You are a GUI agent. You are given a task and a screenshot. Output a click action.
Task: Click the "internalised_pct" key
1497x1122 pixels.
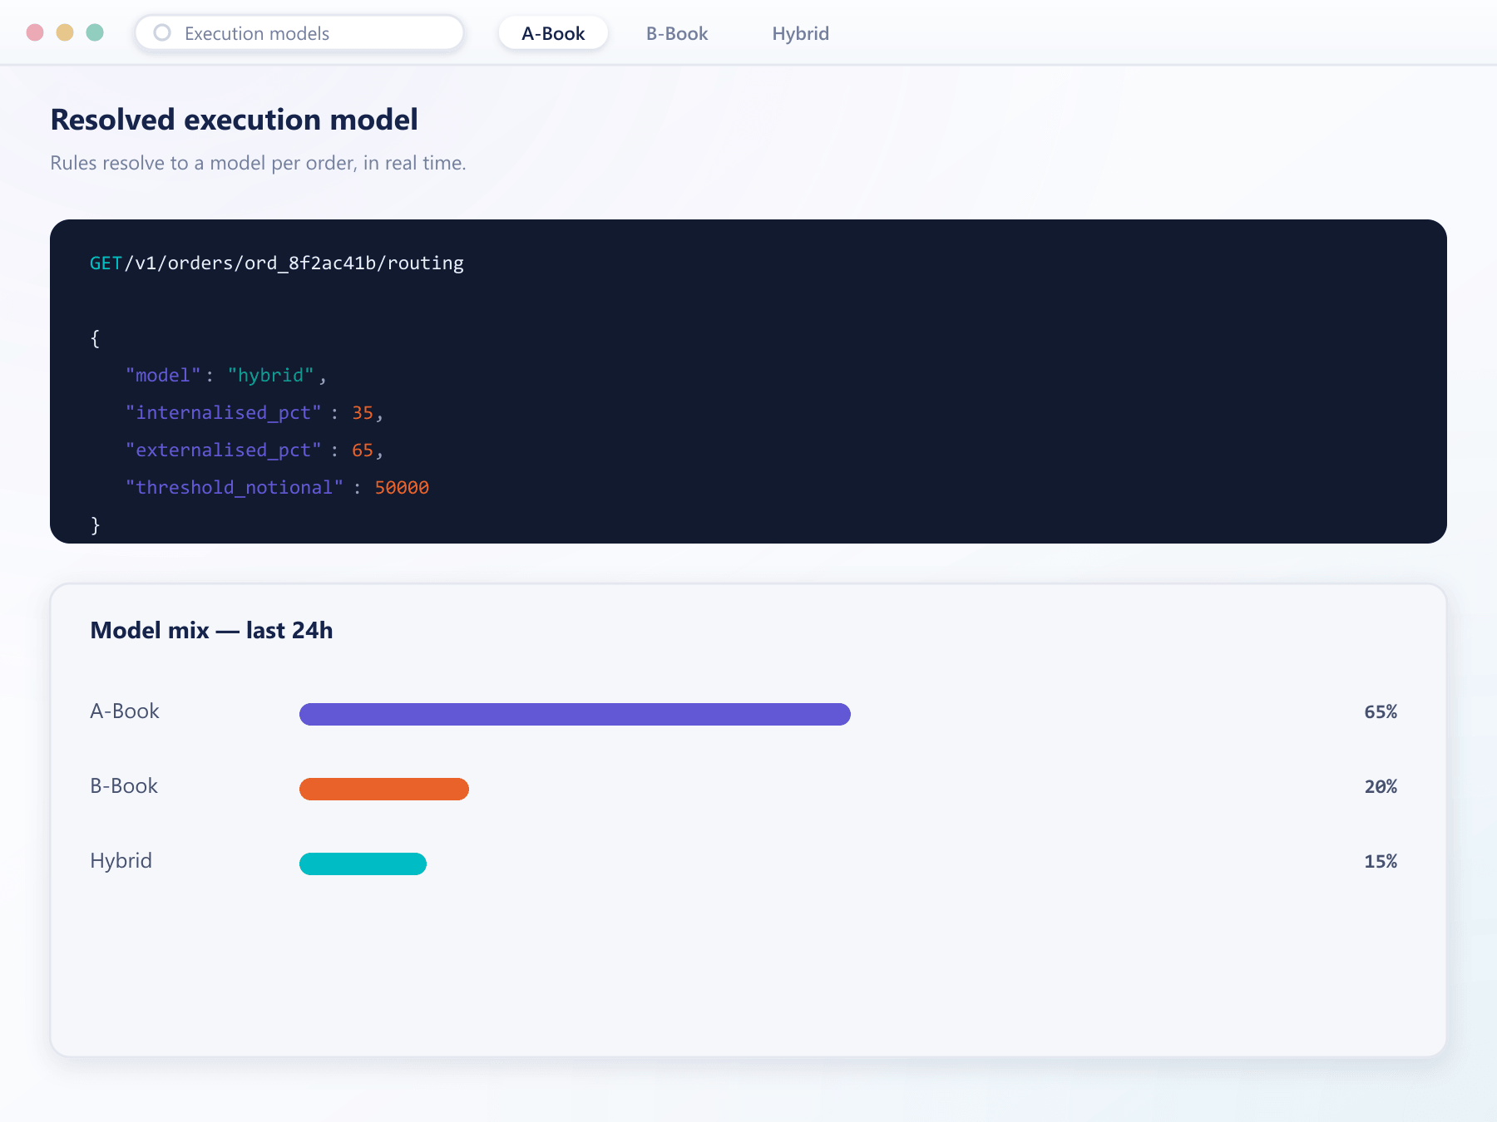tap(223, 413)
